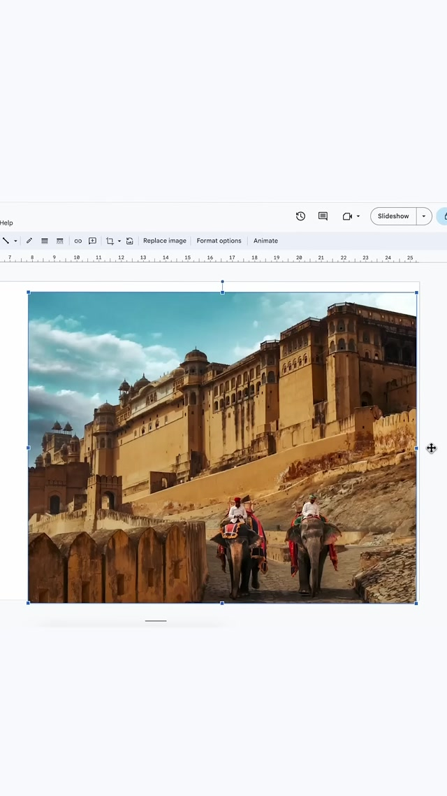Screen dimensions: 447x796
Task: Add a comment using the toolbar icon
Action: 92,241
